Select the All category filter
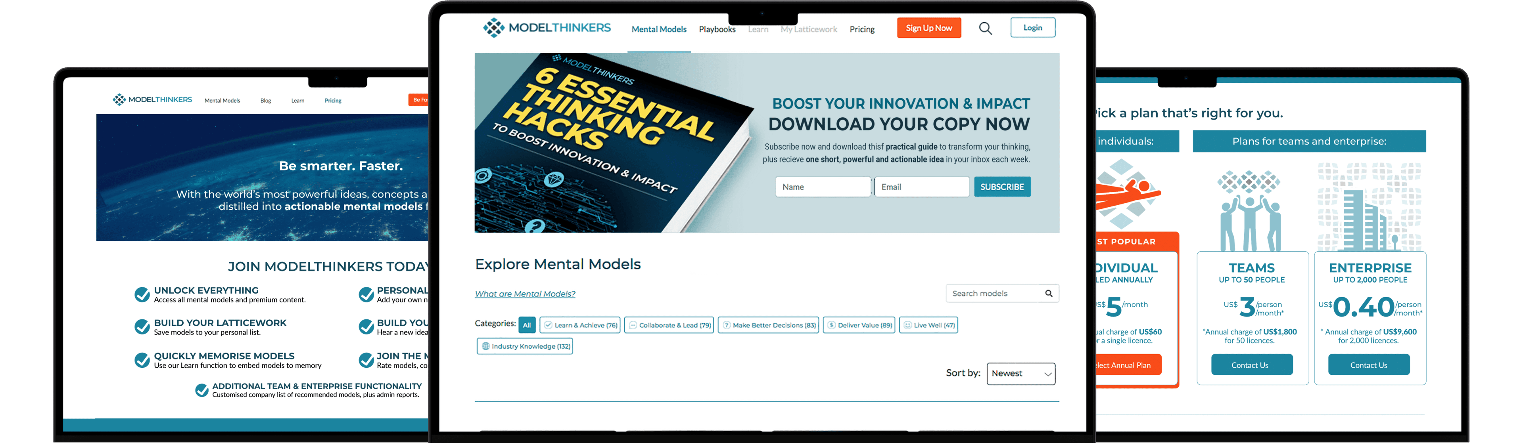This screenshot has width=1523, height=443. 526,325
